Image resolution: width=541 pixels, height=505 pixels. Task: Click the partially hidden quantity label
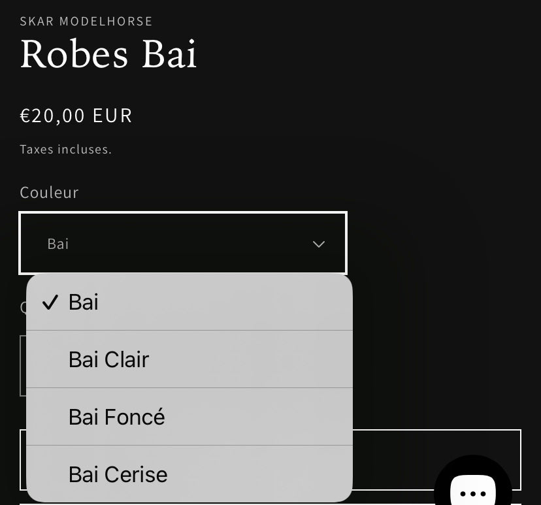click(23, 307)
